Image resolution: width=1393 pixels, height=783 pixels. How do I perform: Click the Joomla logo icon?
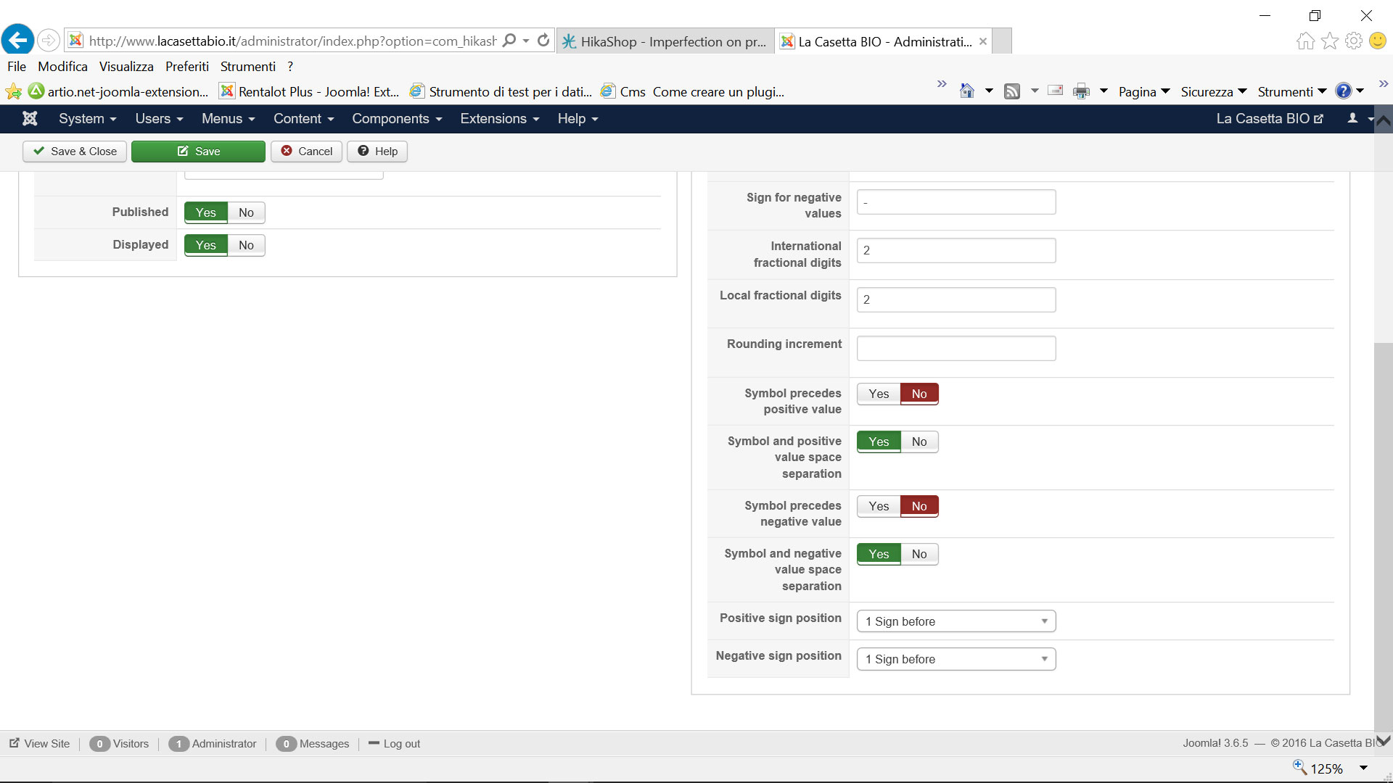pyautogui.click(x=30, y=118)
